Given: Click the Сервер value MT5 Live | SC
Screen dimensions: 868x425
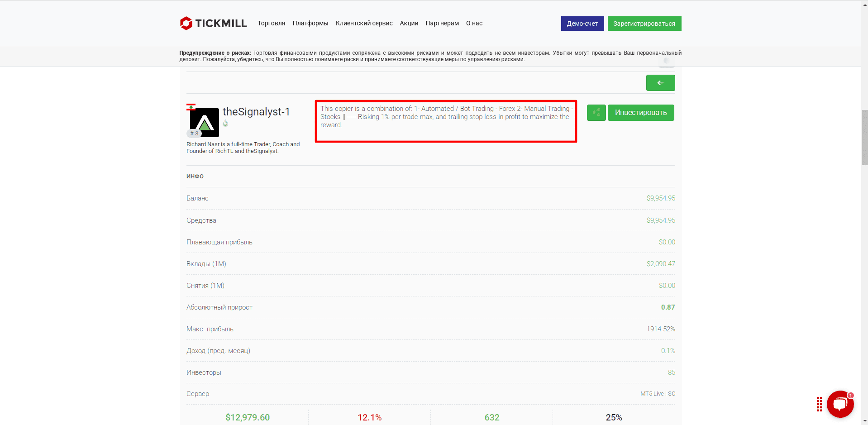Looking at the screenshot, I should [658, 394].
